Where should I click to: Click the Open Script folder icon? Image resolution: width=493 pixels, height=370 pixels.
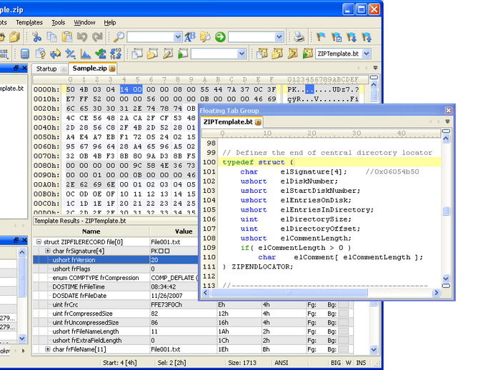tap(152, 54)
